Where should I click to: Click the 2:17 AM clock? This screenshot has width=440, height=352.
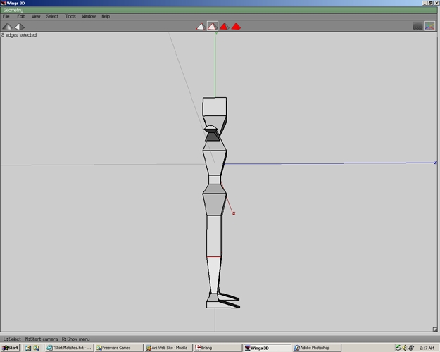tap(427, 348)
